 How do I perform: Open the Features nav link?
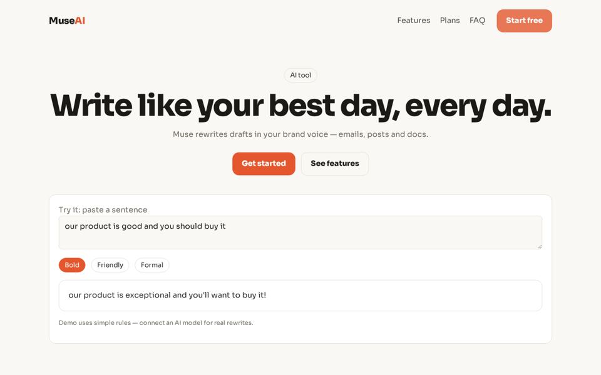click(x=414, y=21)
